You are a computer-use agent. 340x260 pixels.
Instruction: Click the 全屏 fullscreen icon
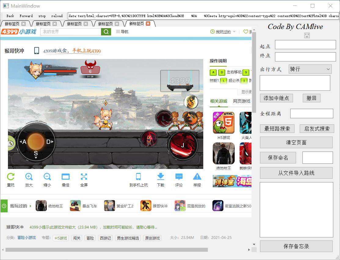[x=84, y=177]
